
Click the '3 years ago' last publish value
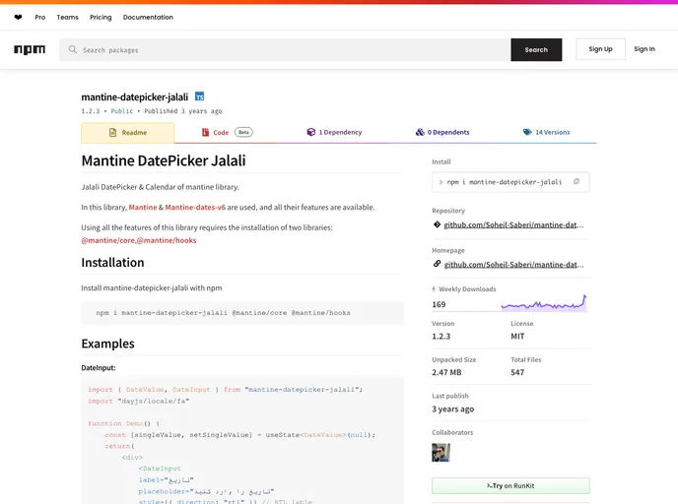pyautogui.click(x=452, y=409)
